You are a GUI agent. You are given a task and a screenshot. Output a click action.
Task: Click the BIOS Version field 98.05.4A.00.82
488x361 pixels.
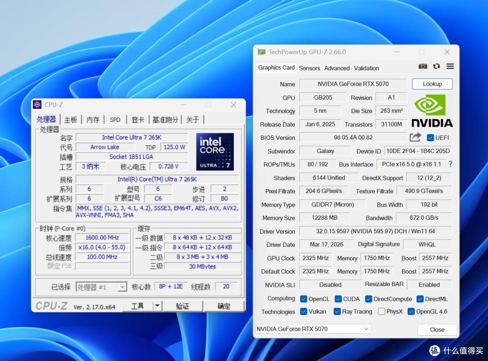[353, 138]
